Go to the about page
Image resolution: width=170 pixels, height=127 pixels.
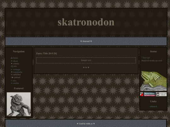coord(14,61)
